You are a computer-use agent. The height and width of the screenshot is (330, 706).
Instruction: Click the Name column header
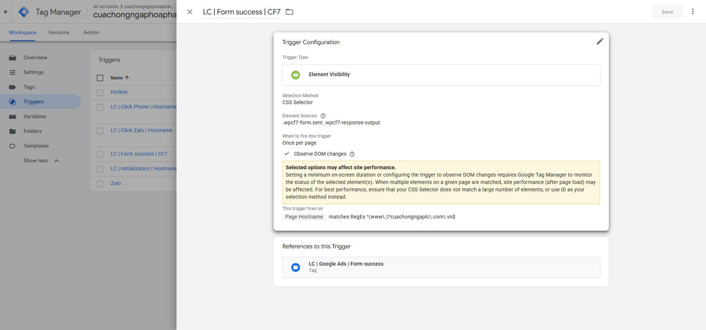click(116, 78)
